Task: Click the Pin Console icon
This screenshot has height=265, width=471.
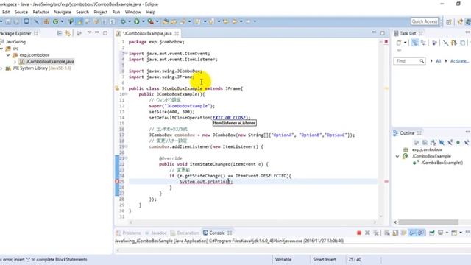Action: click(x=432, y=233)
